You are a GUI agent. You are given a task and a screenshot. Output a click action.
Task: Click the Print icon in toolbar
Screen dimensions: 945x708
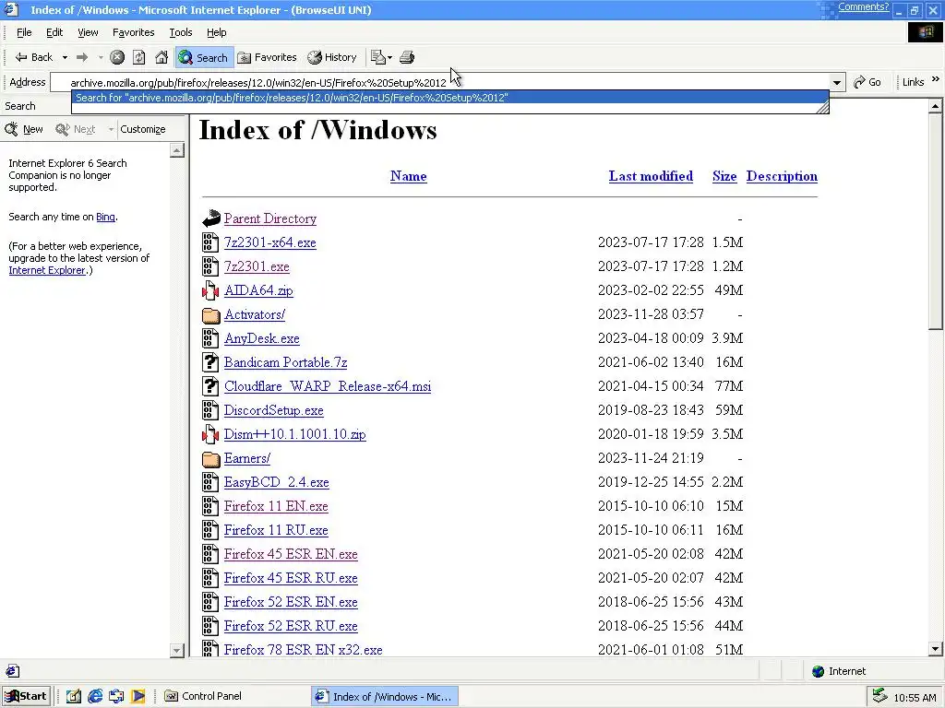coord(407,57)
